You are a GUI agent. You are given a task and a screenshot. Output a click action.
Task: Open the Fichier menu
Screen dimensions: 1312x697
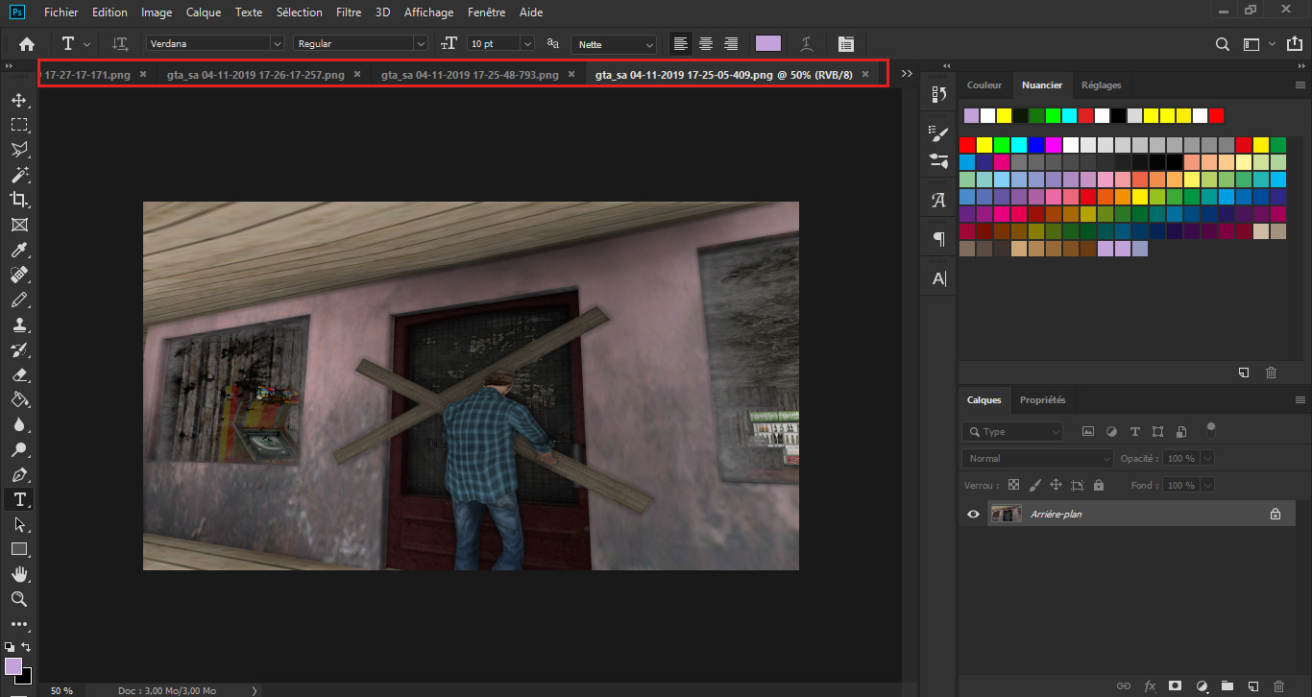point(61,12)
